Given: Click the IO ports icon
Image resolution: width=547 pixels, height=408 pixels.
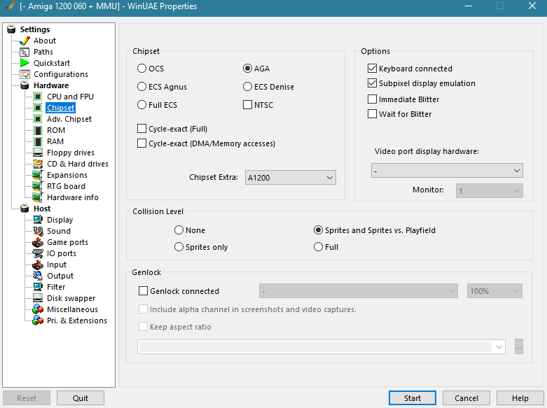Looking at the screenshot, I should tap(38, 253).
